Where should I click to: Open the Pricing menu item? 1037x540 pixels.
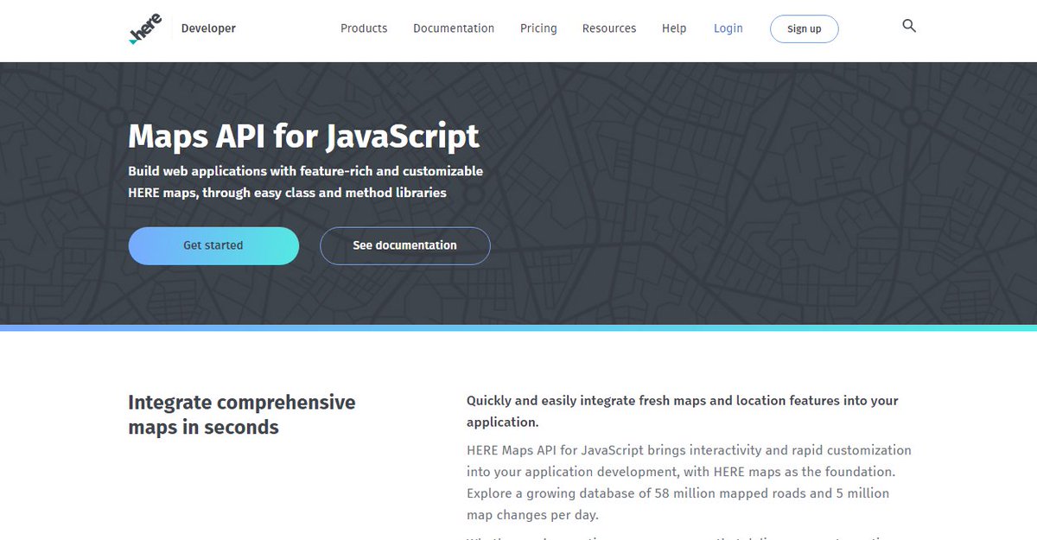tap(538, 29)
